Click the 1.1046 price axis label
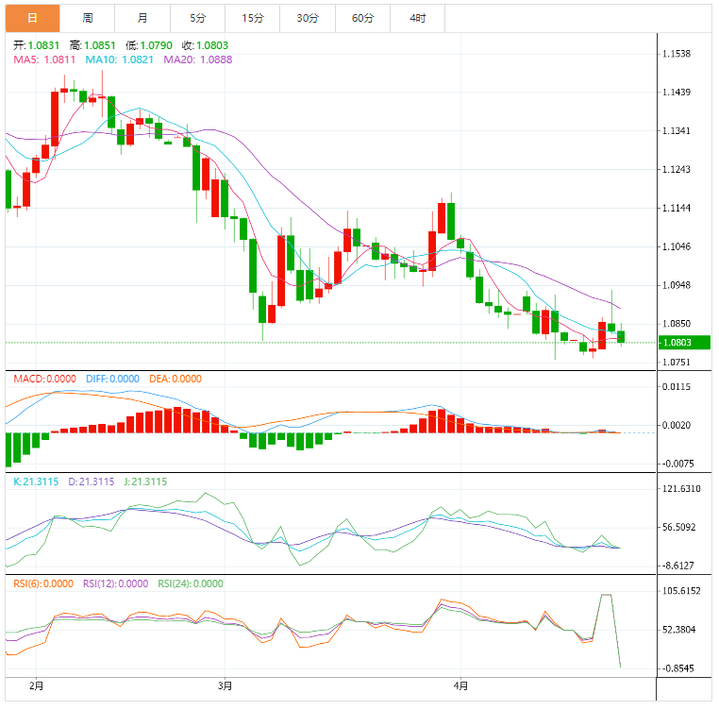The height and width of the screenshot is (710, 719). [x=677, y=246]
